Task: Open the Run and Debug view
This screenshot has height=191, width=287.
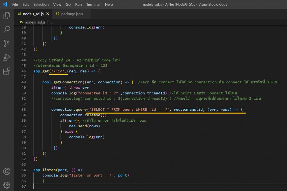Action: tap(7, 57)
